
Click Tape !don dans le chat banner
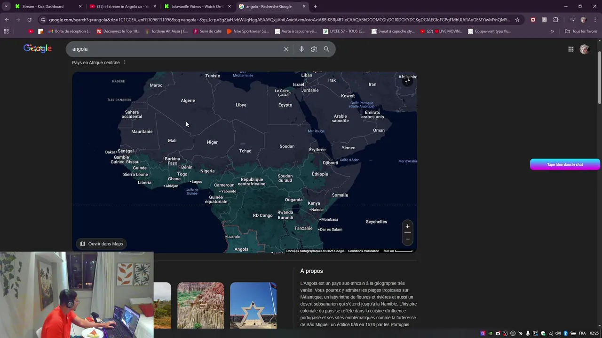coord(565,164)
